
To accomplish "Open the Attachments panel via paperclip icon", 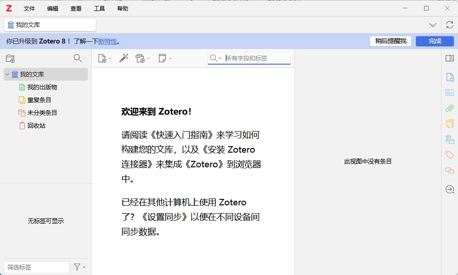I will tap(449, 108).
